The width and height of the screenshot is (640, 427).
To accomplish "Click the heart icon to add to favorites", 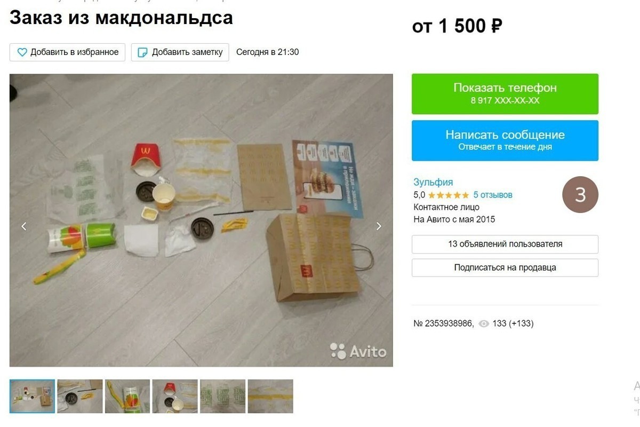I will (22, 52).
